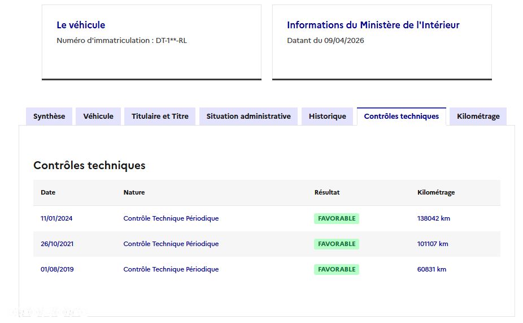Viewport: 523px width, 323px height.
Task: Click the Le véhicule card title
Action: tap(81, 25)
